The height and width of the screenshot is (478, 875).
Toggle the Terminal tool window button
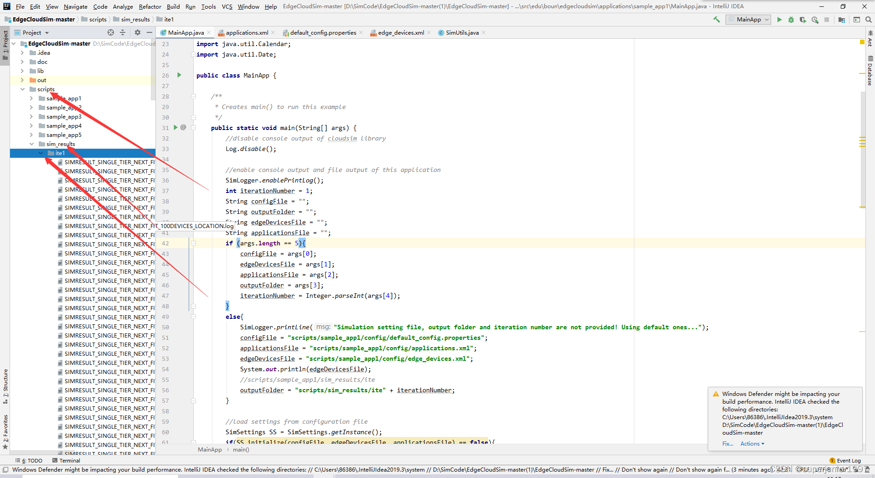tap(66, 461)
